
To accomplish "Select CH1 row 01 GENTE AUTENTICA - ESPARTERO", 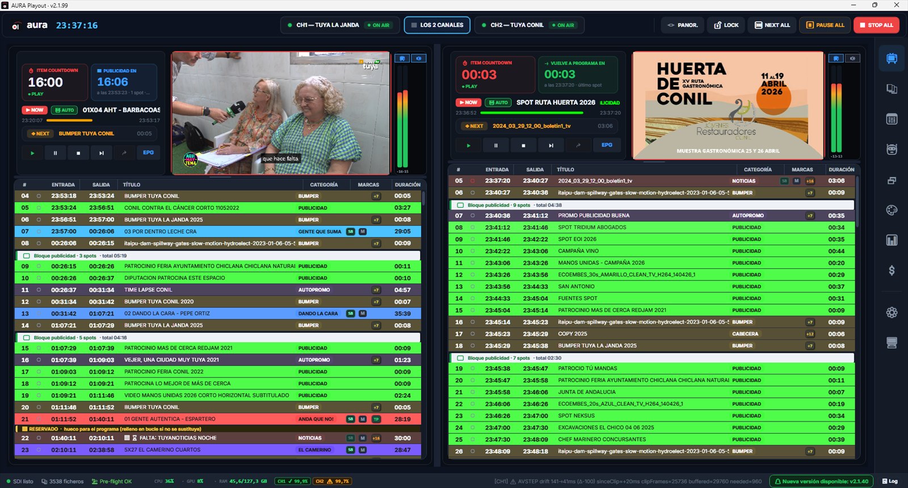I will point(218,419).
